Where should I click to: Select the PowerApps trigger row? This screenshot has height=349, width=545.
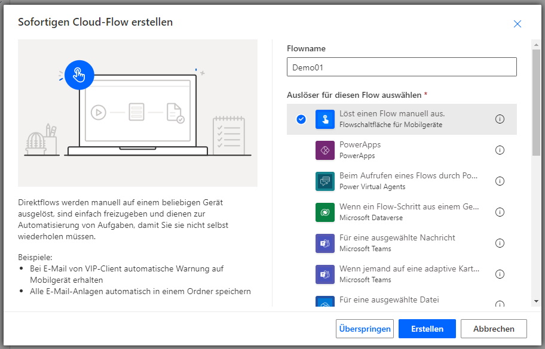(402, 150)
